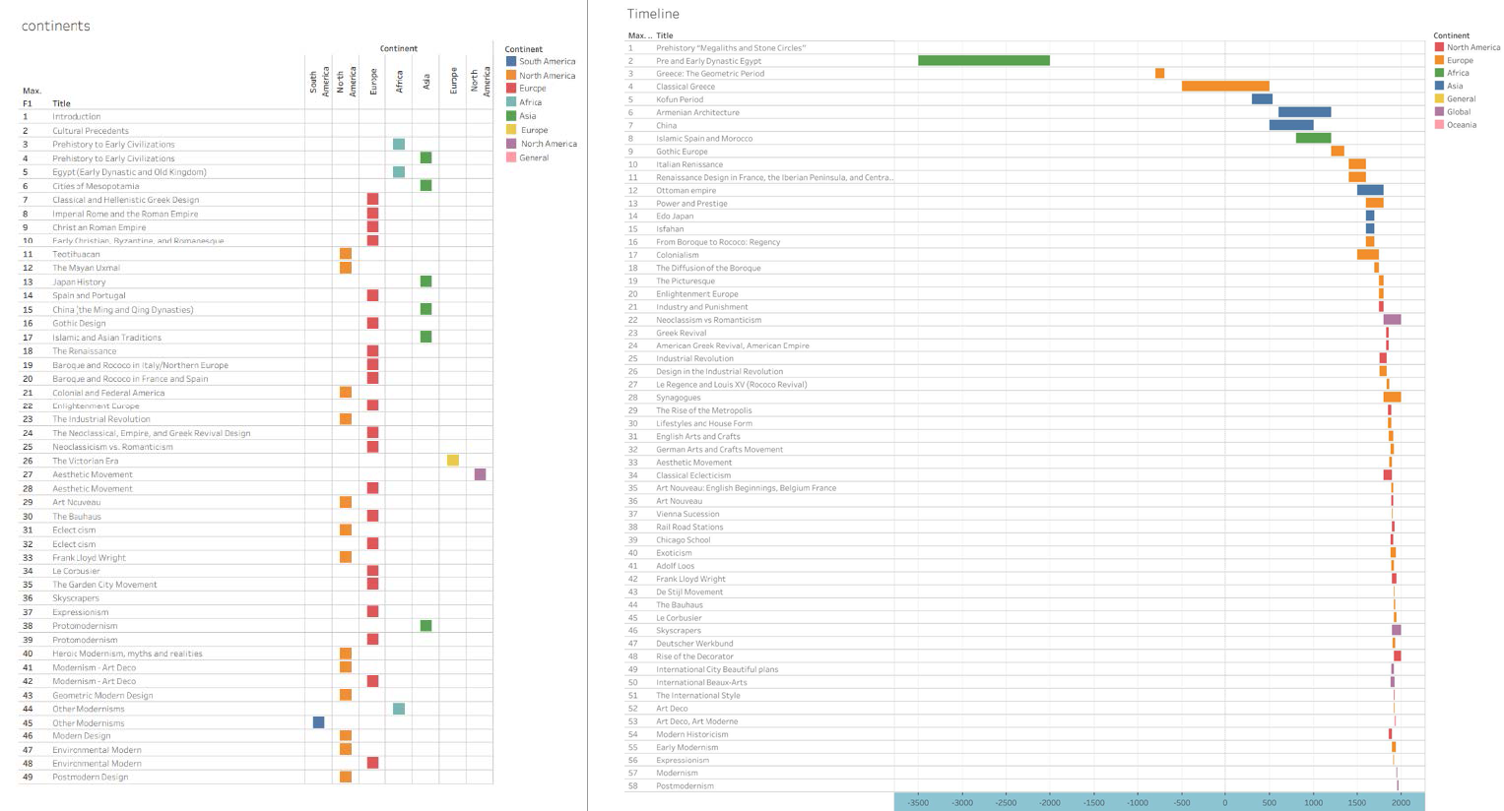Click the Frank Lloyd Wright label in Timeline
Image resolution: width=1504 pixels, height=811 pixels.
(x=690, y=579)
